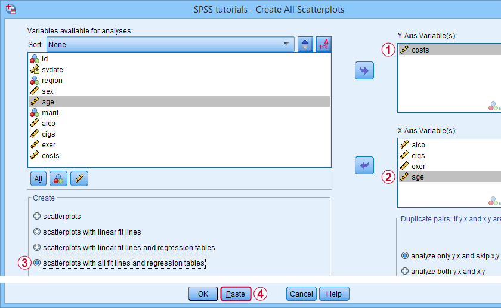Viewport: 501px width, 308px height.
Task: Click the nominal icon next to id
Action: click(x=35, y=59)
